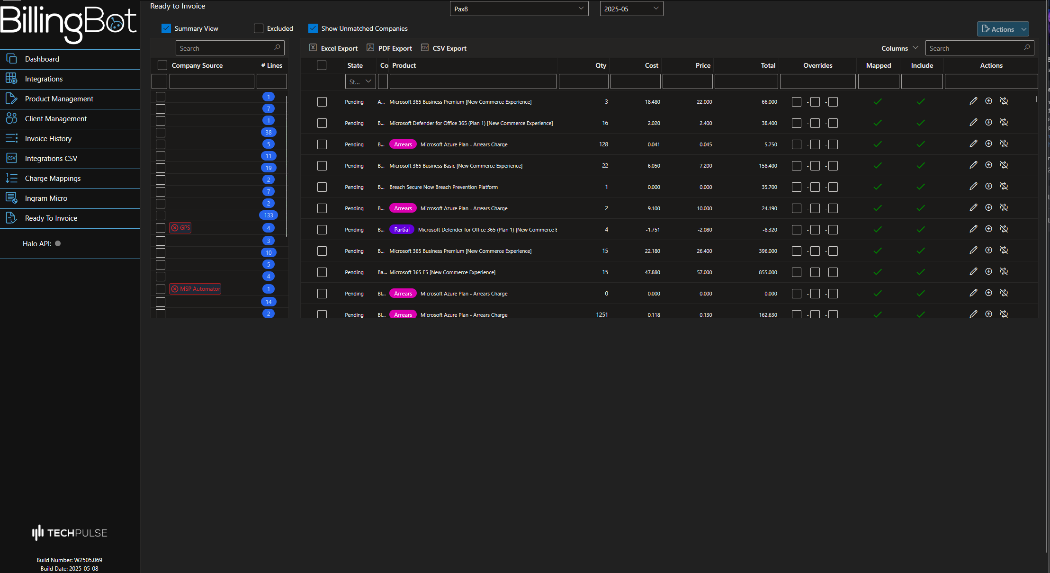This screenshot has height=573, width=1050.
Task: Check the MSP Automator company checkbox
Action: [x=161, y=289]
